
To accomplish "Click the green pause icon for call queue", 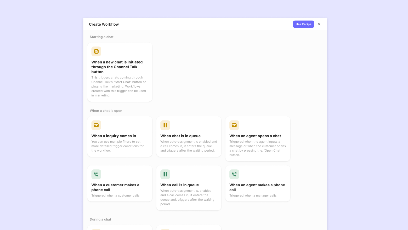I will tap(165, 174).
